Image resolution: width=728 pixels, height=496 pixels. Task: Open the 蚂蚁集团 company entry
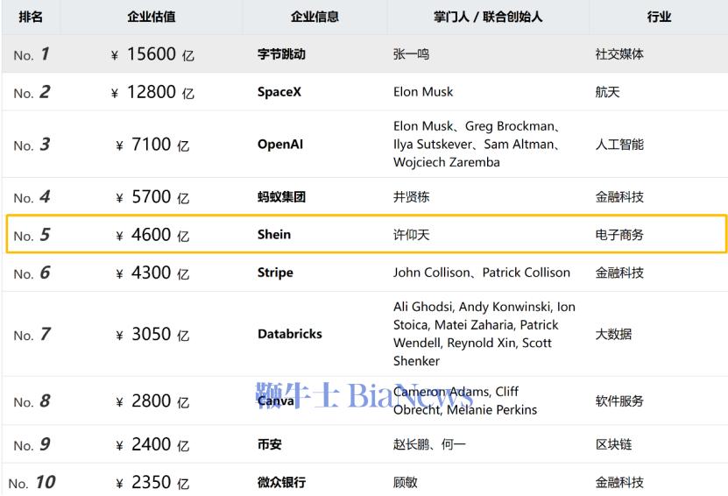(x=281, y=197)
